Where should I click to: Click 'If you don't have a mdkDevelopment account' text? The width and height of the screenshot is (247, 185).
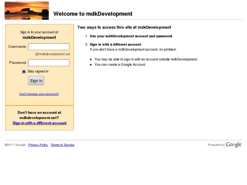pos(133,50)
